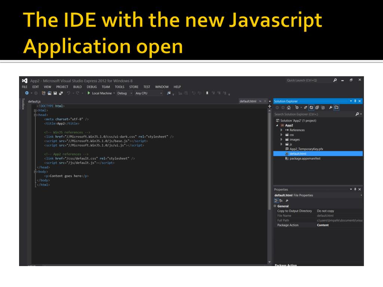Toggle Preview Selected Items in Solution Explorer
Image resolution: width=383 pixels, height=287 pixels.
(x=336, y=108)
